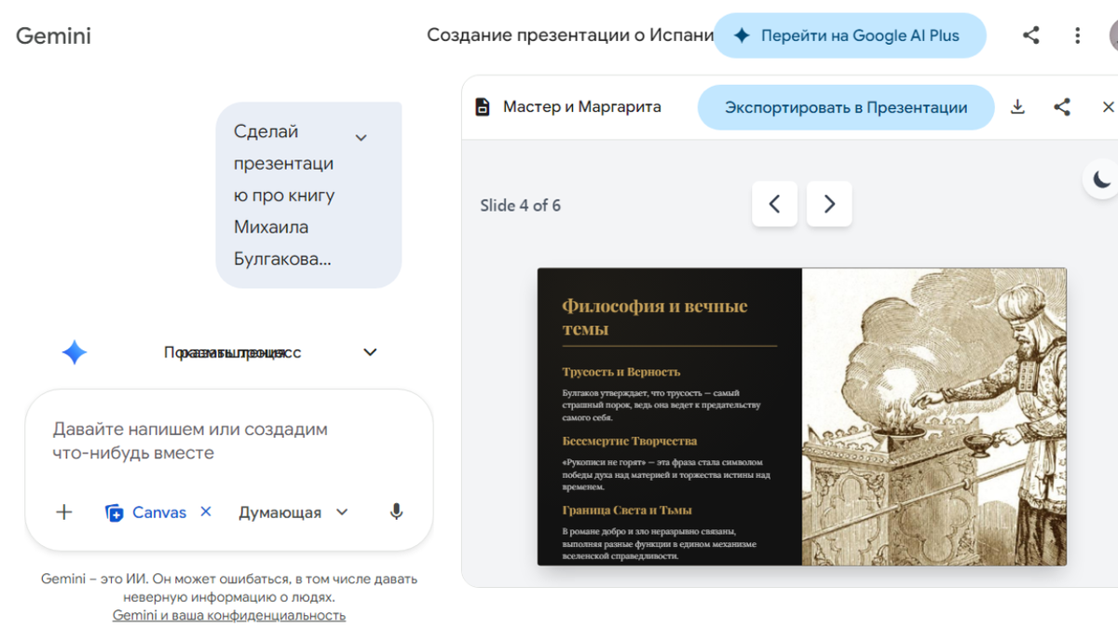Click the slide engraving illustration
Viewport: 1118px width, 629px height.
pos(934,417)
